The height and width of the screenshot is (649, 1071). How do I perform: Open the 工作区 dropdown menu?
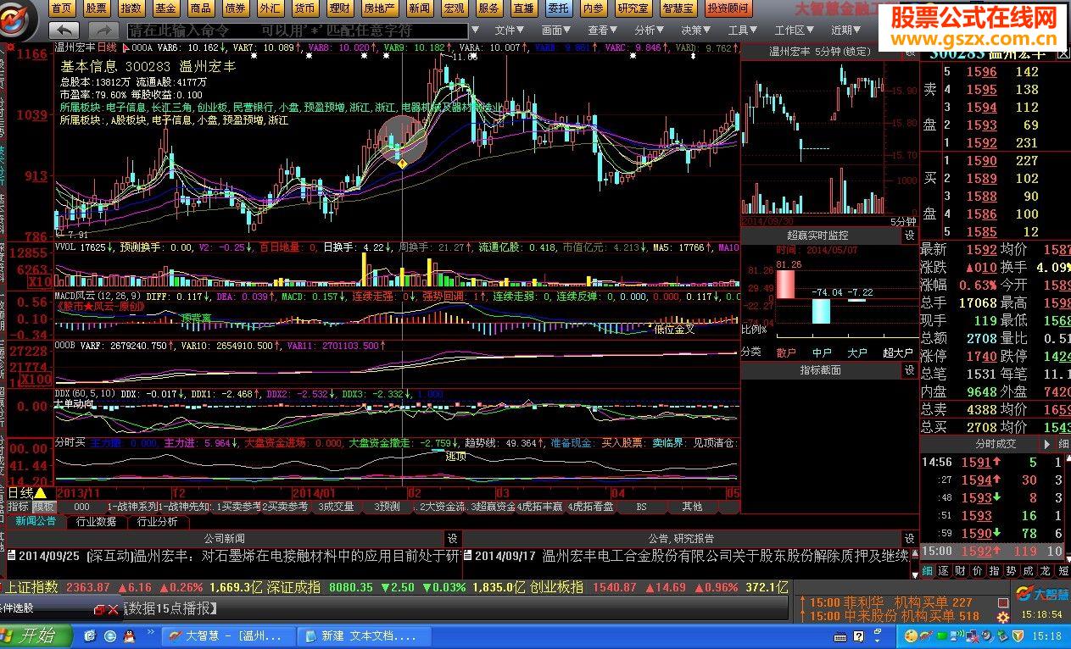pyautogui.click(x=795, y=30)
